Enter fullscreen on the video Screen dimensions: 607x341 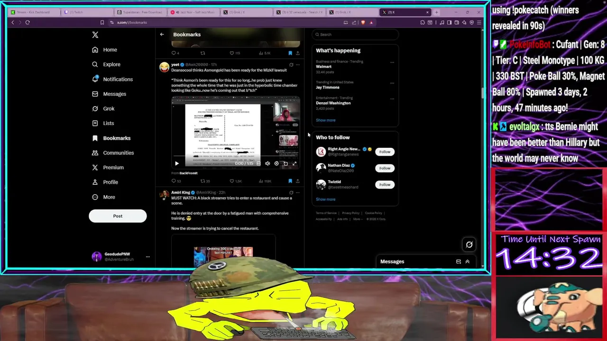click(x=294, y=163)
